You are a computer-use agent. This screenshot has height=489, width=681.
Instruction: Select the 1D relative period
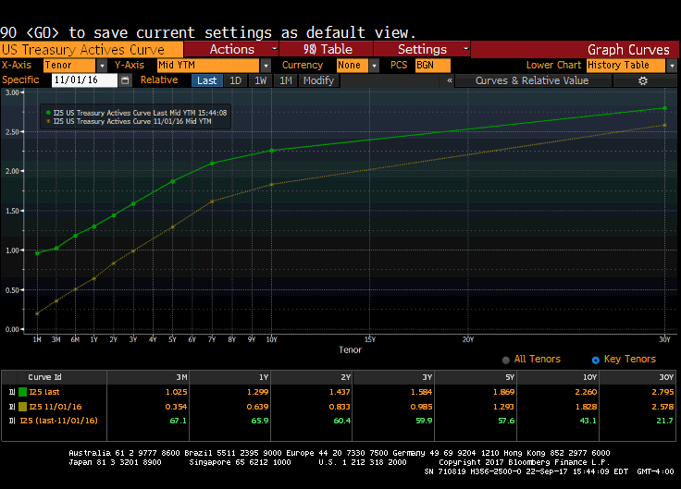(x=235, y=80)
